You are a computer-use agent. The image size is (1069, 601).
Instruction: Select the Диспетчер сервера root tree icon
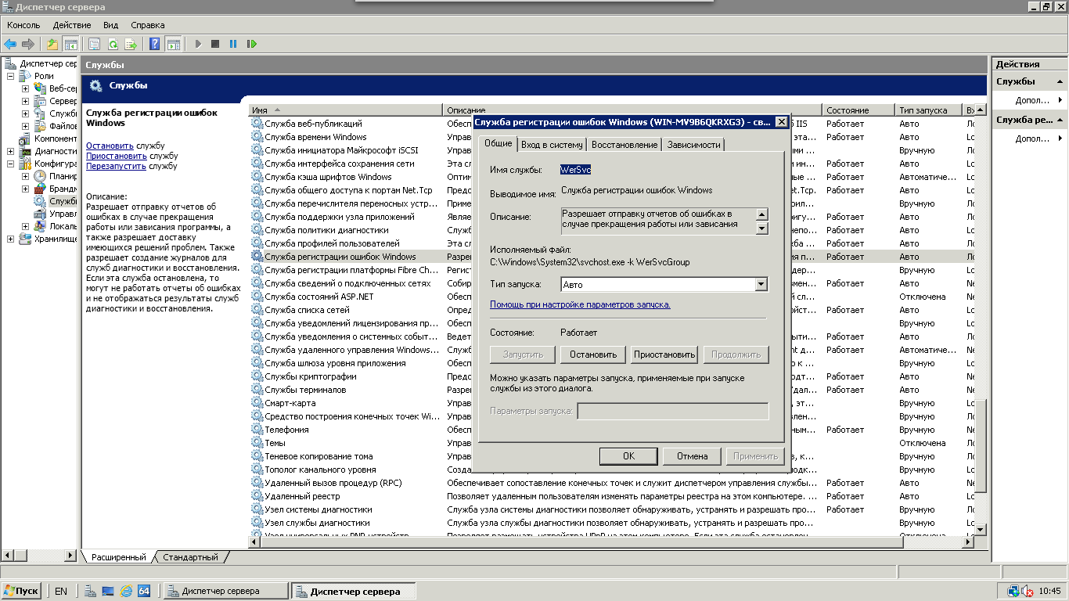coord(10,63)
